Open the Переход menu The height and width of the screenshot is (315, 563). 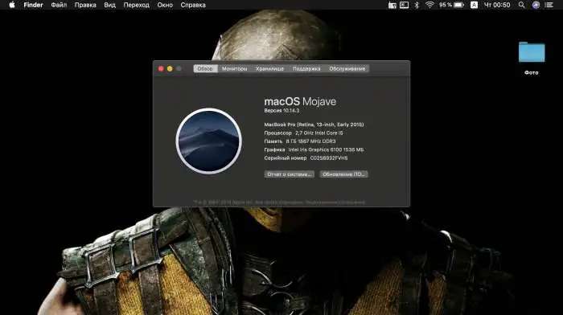[x=136, y=5]
